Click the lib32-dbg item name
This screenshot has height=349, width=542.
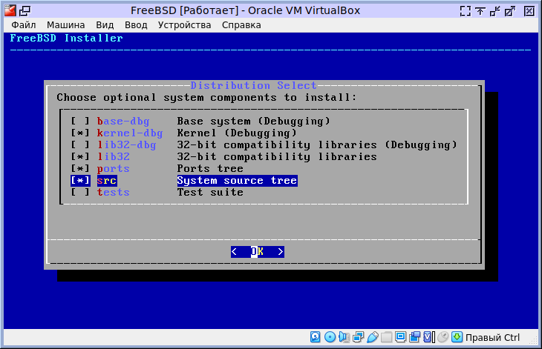click(126, 144)
